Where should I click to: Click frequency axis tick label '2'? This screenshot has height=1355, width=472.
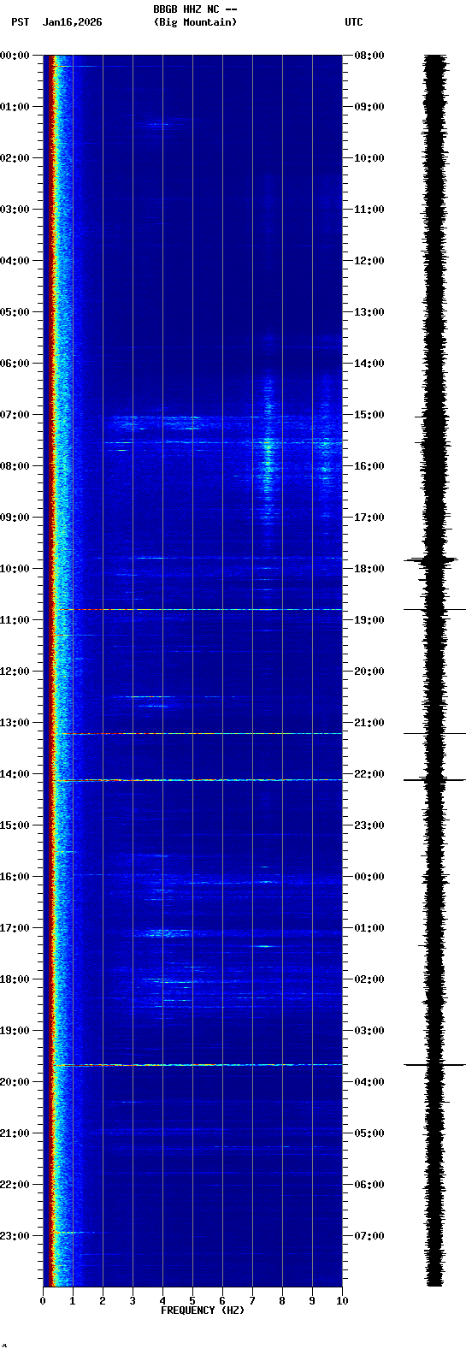pyautogui.click(x=103, y=1301)
